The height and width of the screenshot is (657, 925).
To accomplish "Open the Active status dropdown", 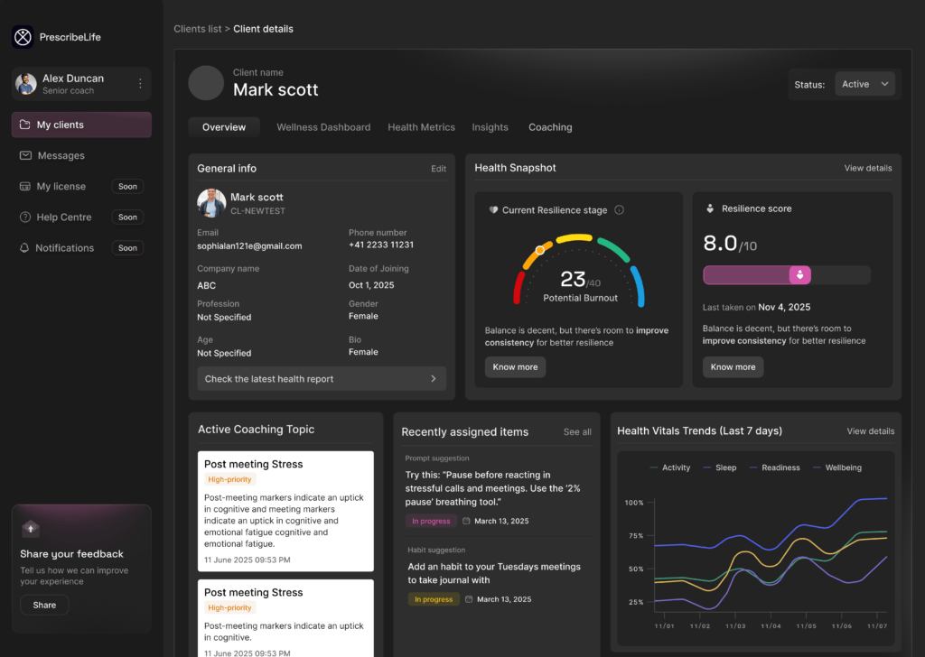I will (x=864, y=84).
